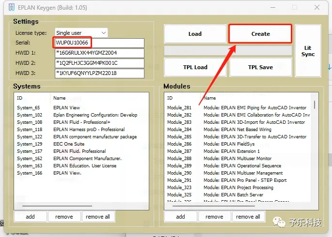
Task: Click the Lit Sync button
Action: 308,51
